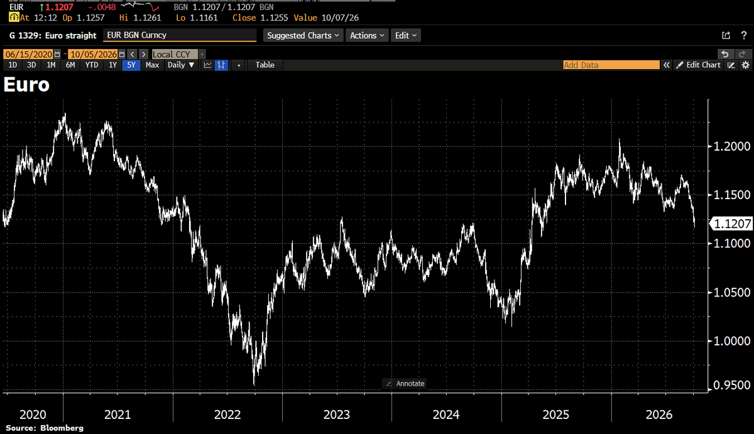This screenshot has height=434, width=754.
Task: Click the alert icon before 'At 12:12'
Action: [13, 18]
